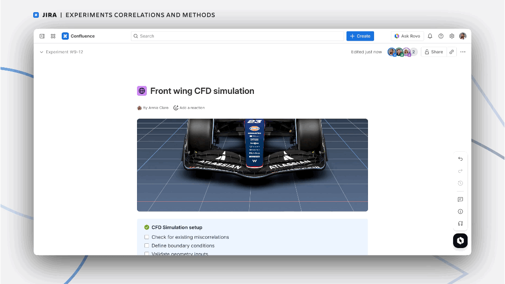Copy the page link icon beside Share
The height and width of the screenshot is (284, 505).
[451, 52]
